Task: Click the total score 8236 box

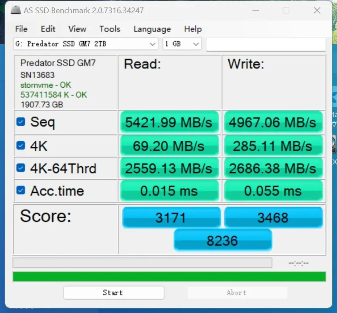Action: [223, 240]
